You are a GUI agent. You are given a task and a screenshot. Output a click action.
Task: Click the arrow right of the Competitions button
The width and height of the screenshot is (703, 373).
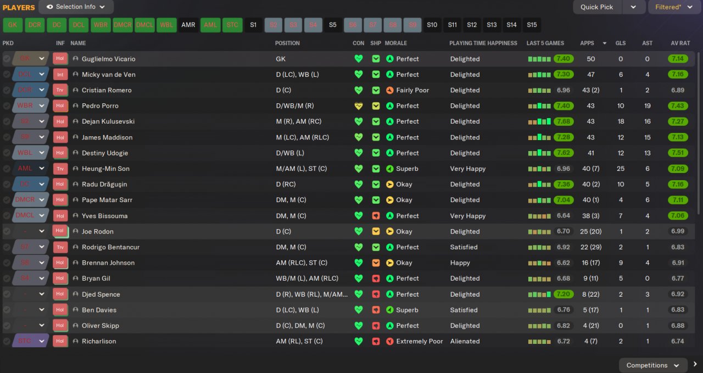tap(695, 365)
